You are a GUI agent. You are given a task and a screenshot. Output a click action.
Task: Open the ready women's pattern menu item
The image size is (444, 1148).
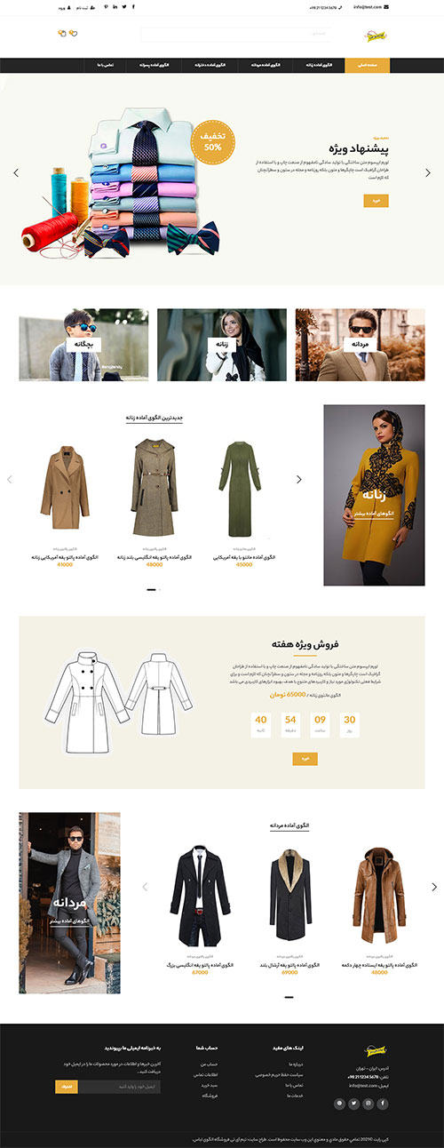[x=320, y=65]
